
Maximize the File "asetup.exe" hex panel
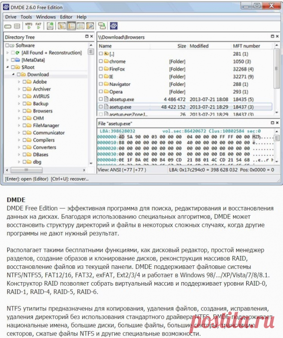[272, 123]
